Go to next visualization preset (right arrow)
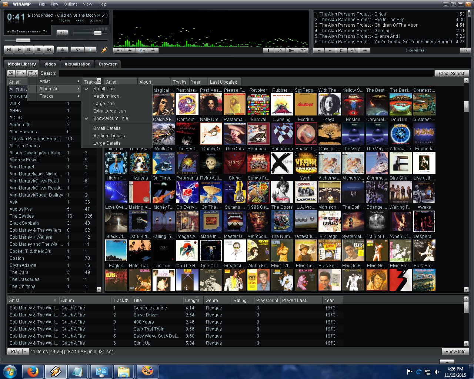Screen dimensions: 474x379 [153, 50]
